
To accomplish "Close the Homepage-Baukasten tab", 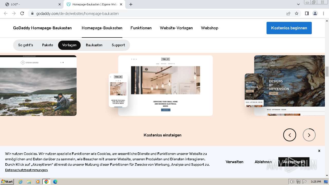I will tap(121, 4).
